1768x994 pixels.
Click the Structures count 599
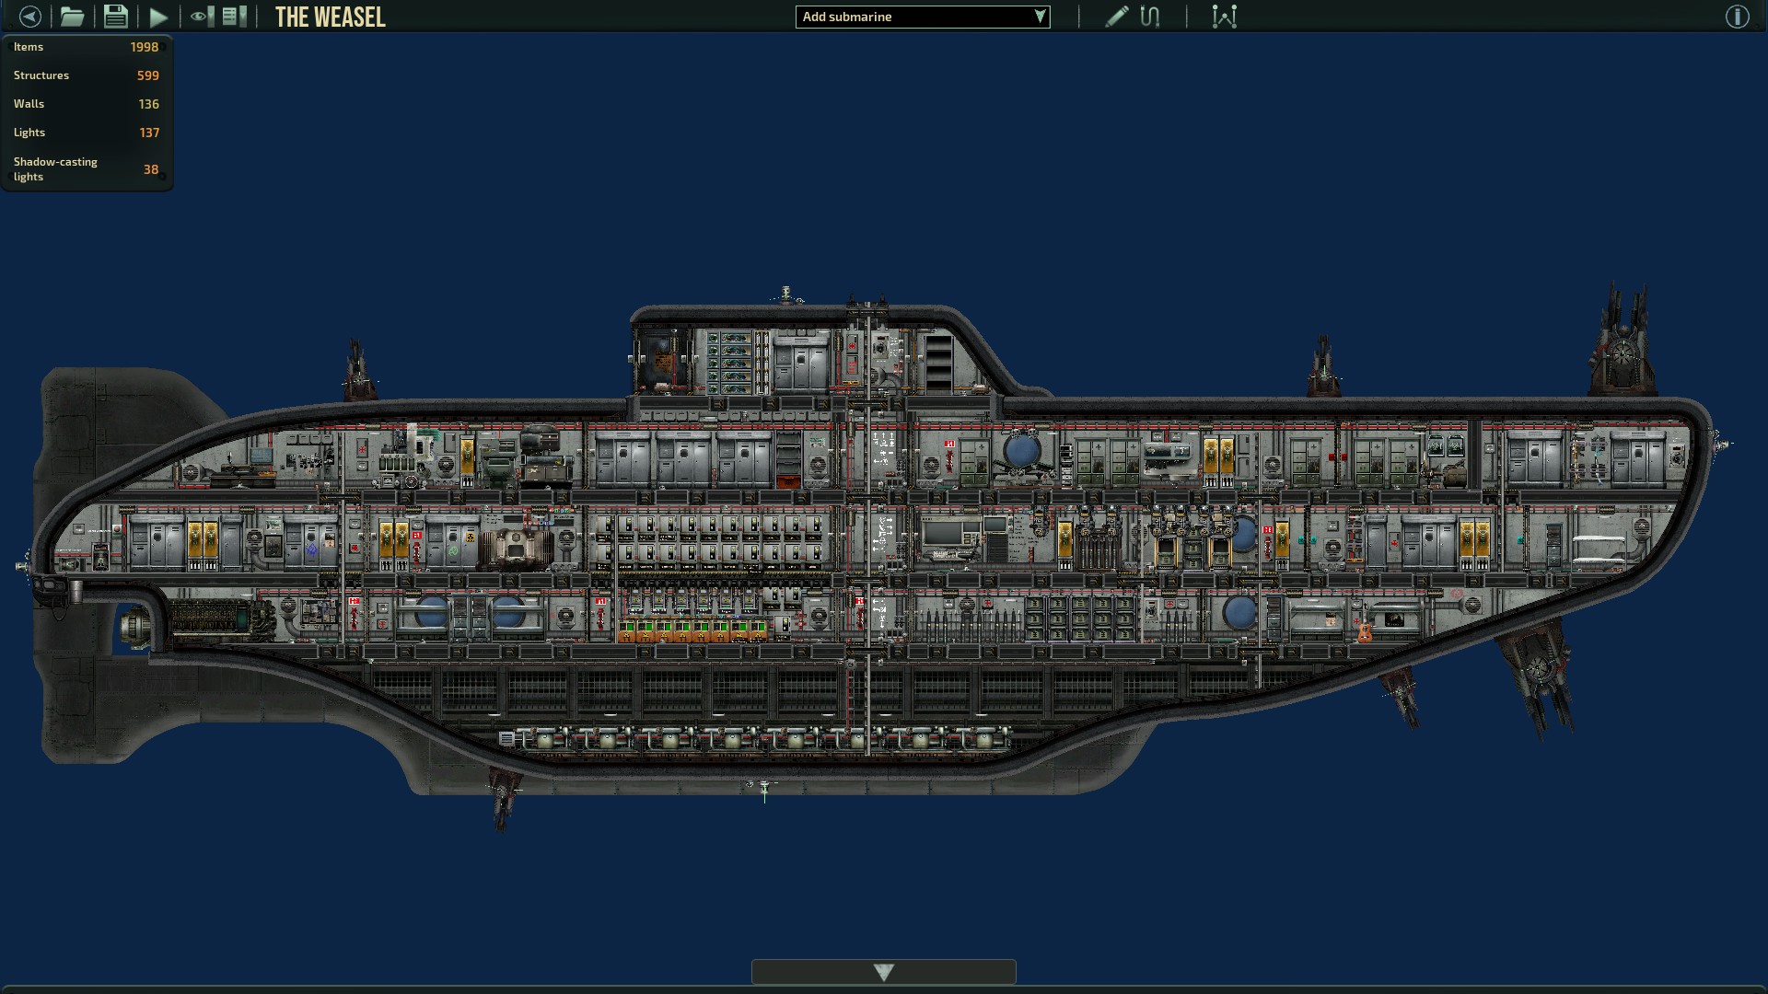click(147, 75)
